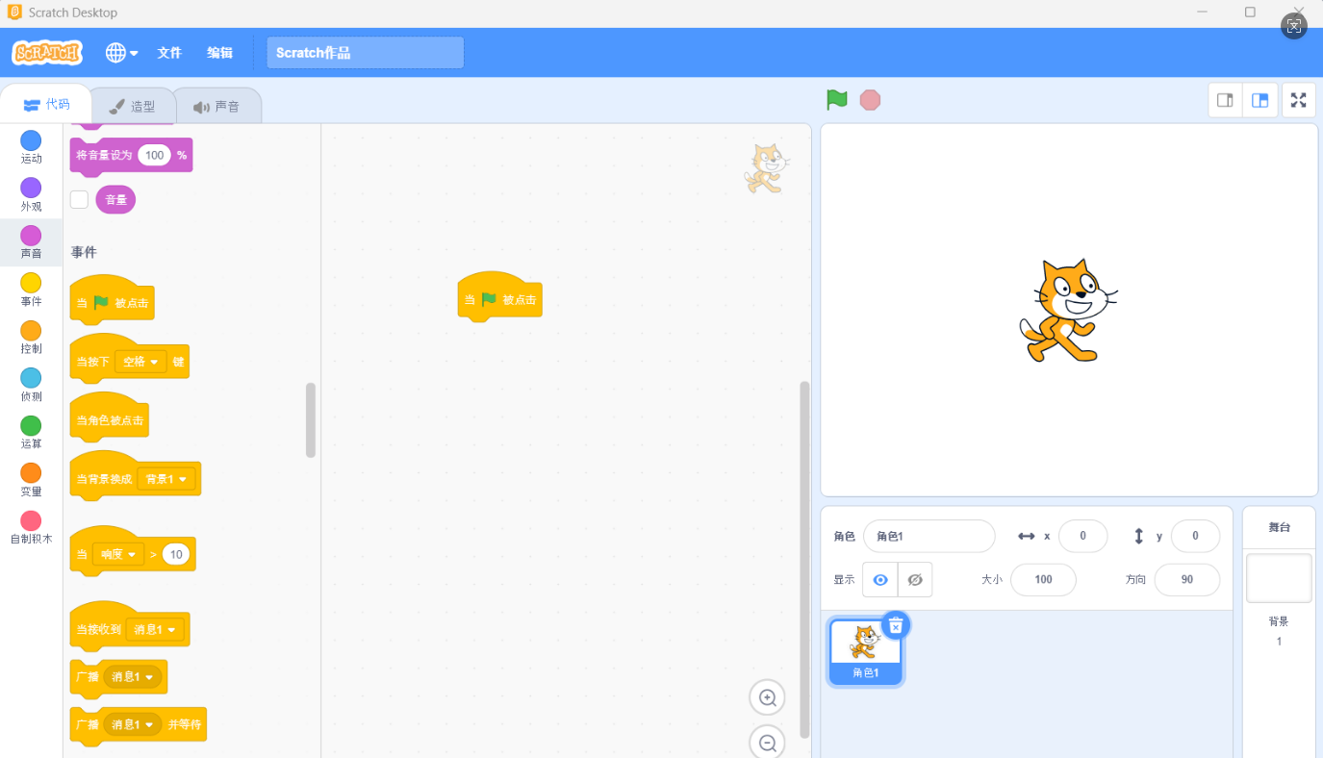The image size is (1323, 758).
Task: Open the 空格 key dropdown in the block
Action: click(x=140, y=361)
